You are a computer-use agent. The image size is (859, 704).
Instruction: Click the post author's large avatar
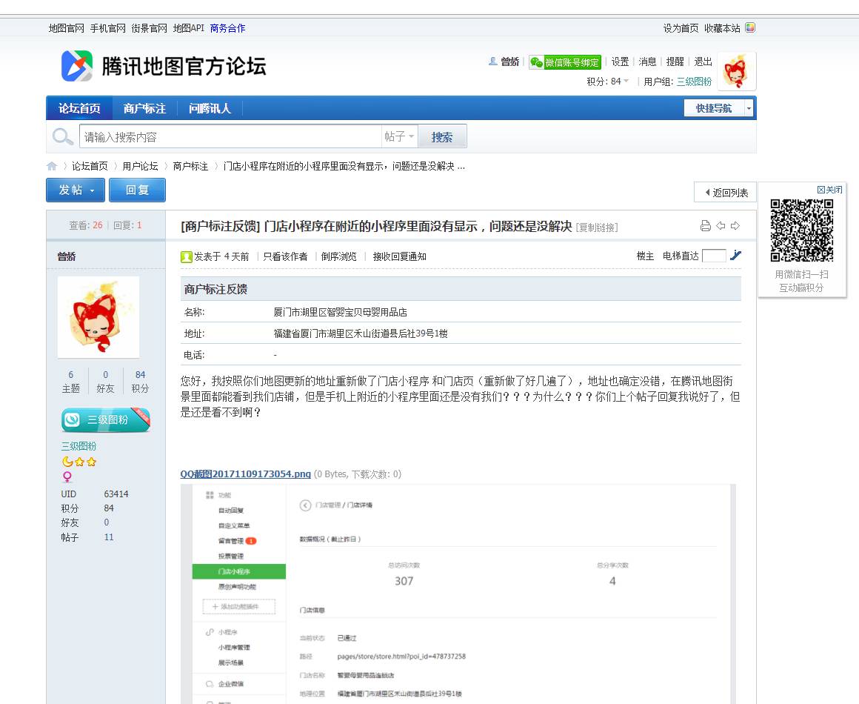(x=98, y=317)
